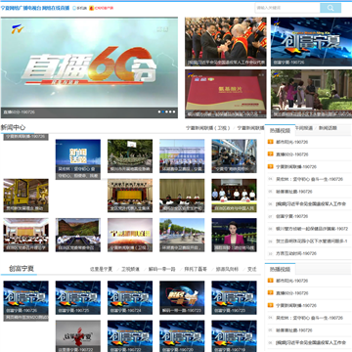Open the news anchor in pink thumbnail
The height and width of the screenshot is (352, 352).
(x=234, y=235)
